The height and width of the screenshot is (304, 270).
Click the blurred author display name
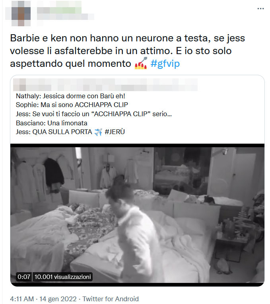(x=59, y=8)
